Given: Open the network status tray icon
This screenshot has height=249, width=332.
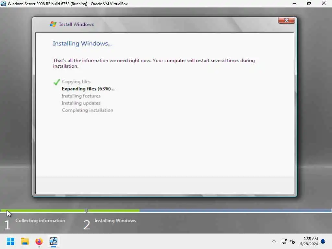Looking at the screenshot, I should tap(284, 241).
